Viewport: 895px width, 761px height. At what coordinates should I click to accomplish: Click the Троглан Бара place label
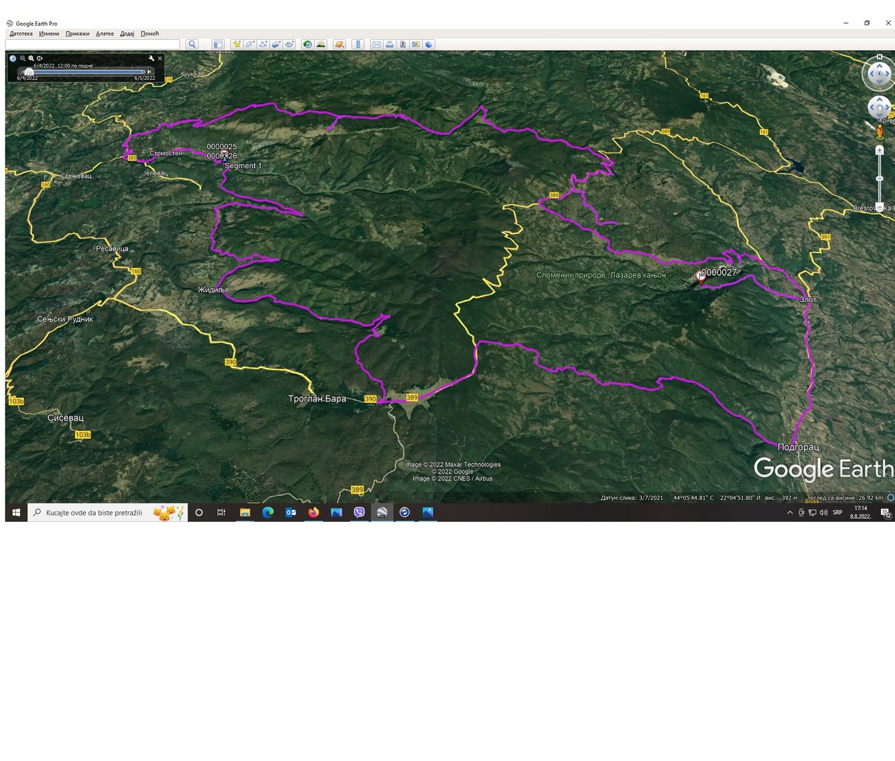(317, 399)
